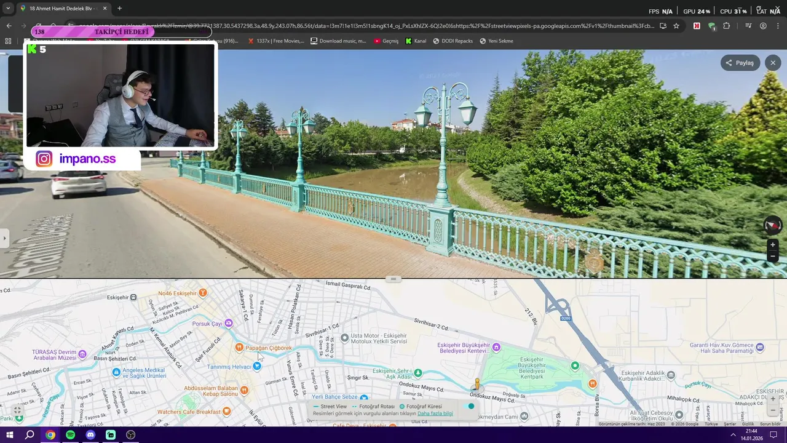Click the Şartlar terms link
Image resolution: width=787 pixels, height=443 pixels.
tap(730, 424)
